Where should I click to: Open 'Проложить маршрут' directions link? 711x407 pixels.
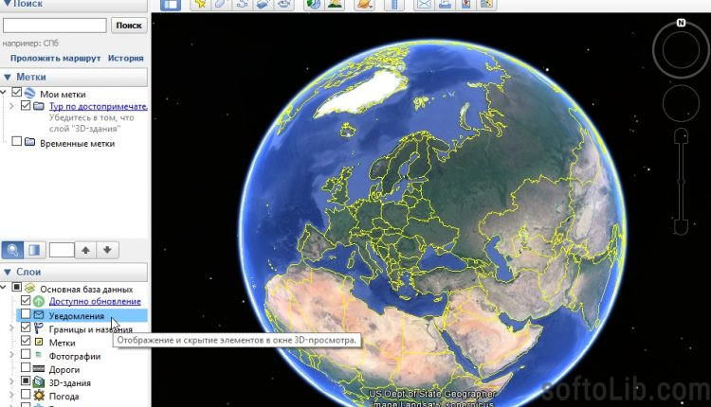pos(55,58)
